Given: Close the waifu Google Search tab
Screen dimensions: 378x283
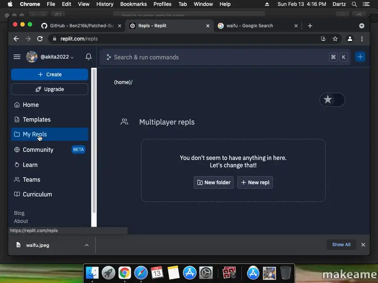Looking at the screenshot, I should [x=296, y=26].
